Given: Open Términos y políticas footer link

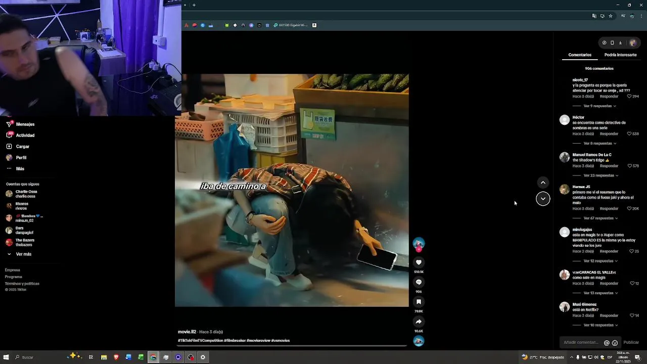Looking at the screenshot, I should point(22,284).
